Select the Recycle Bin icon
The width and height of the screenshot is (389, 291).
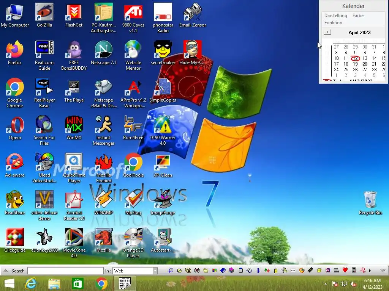click(370, 203)
